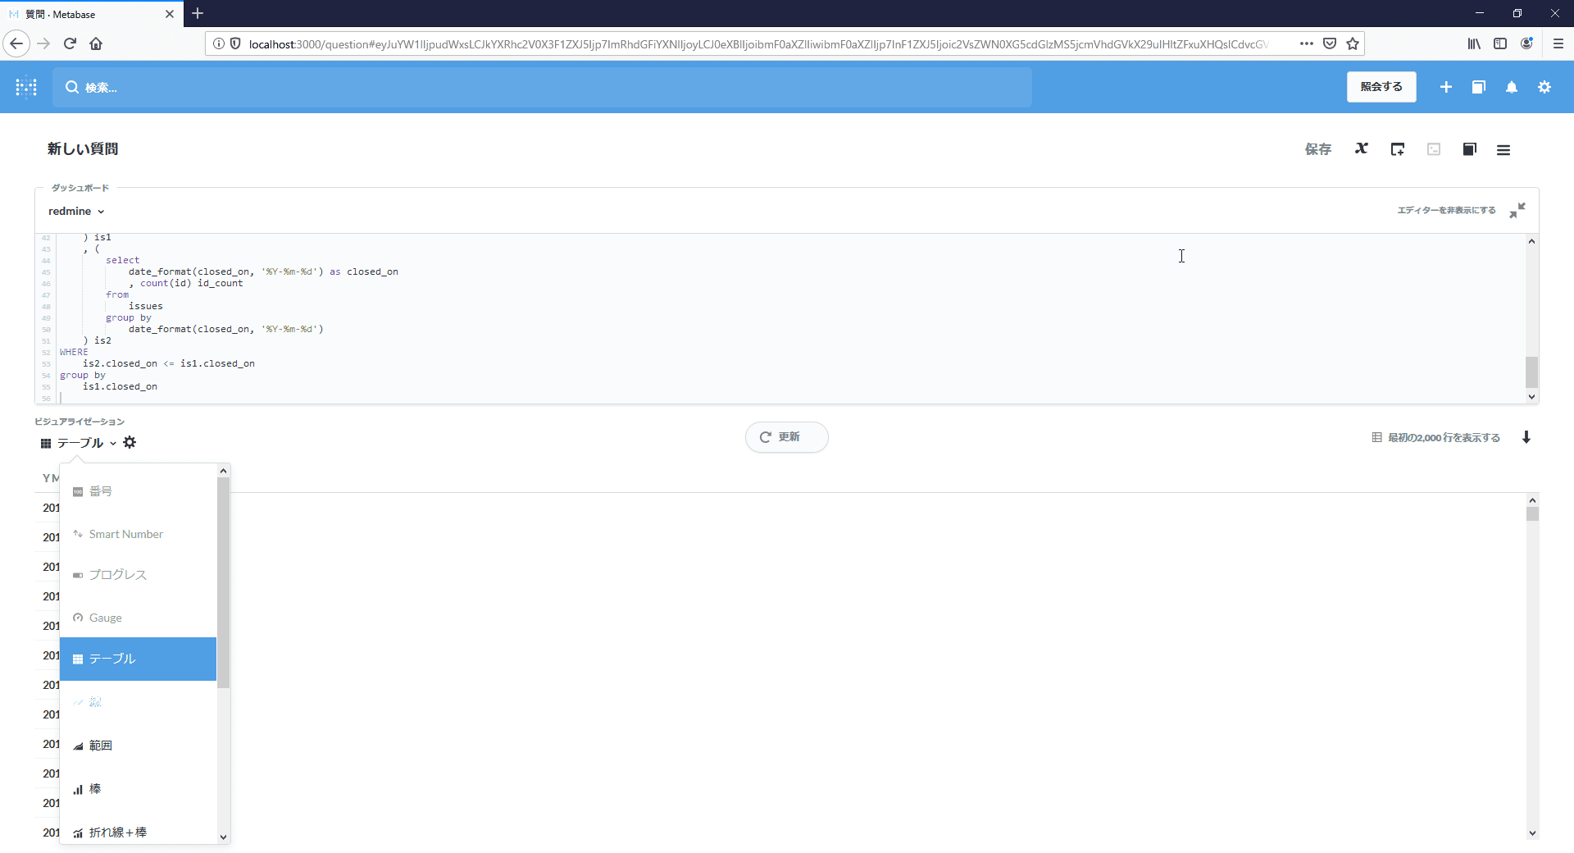
Task: Select the プログレス visualization
Action: [138, 575]
